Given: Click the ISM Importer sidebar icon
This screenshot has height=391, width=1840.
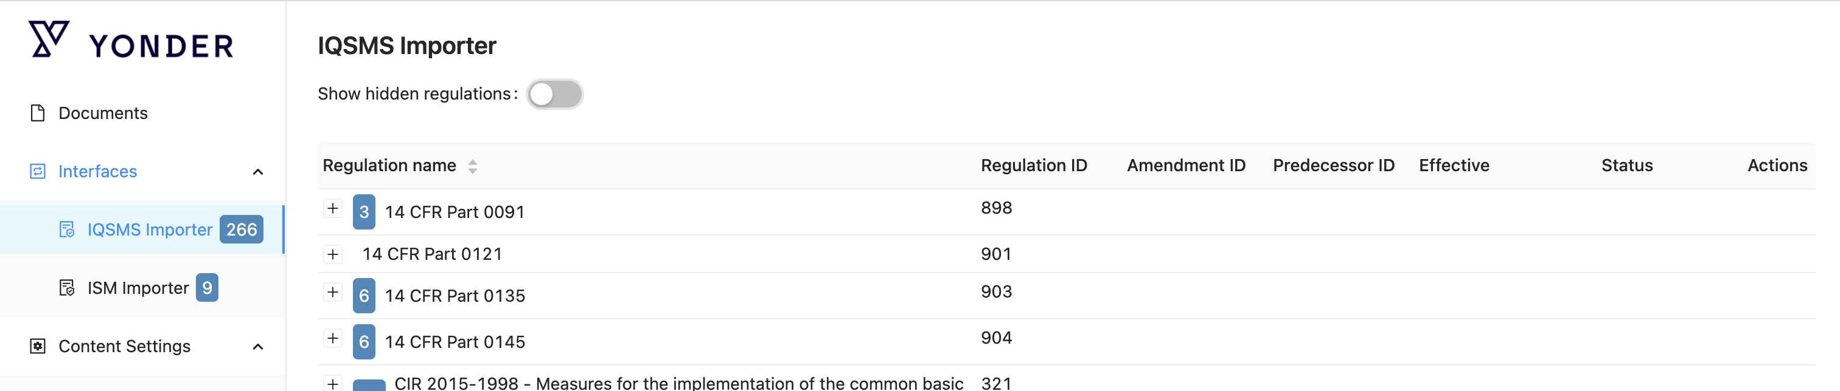Looking at the screenshot, I should (67, 288).
